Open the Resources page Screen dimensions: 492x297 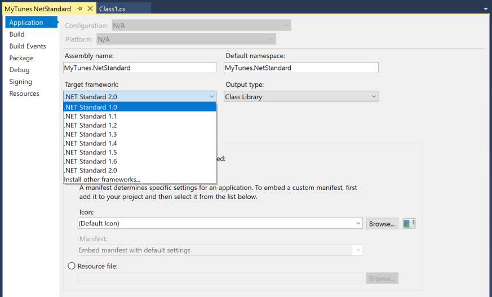pyautogui.click(x=24, y=94)
